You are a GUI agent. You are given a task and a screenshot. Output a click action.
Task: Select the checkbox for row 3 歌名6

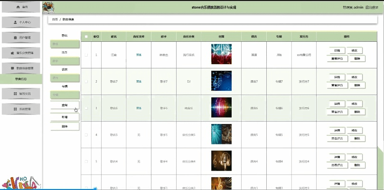[86, 108]
